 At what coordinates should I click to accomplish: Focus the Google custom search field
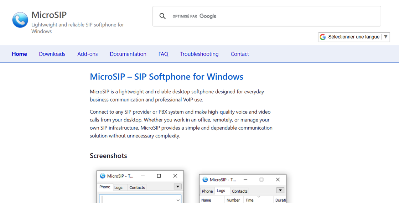click(x=267, y=16)
